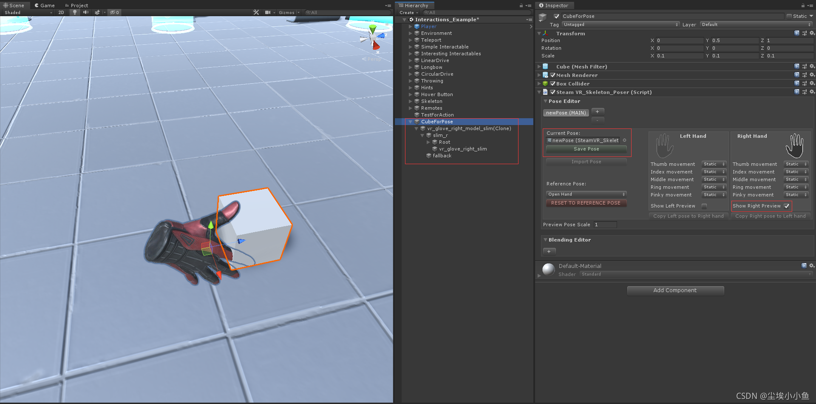Toggle 2D scene view mode
816x404 pixels.
61,12
